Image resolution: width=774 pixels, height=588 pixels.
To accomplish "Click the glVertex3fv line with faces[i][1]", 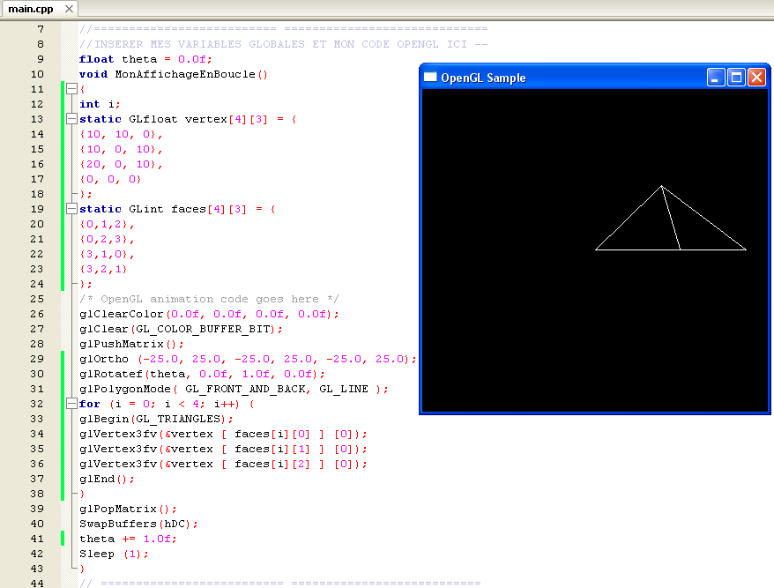I will coord(223,450).
